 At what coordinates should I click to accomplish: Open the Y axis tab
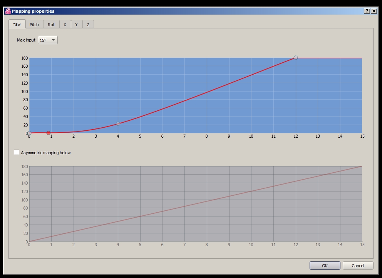[x=77, y=25]
